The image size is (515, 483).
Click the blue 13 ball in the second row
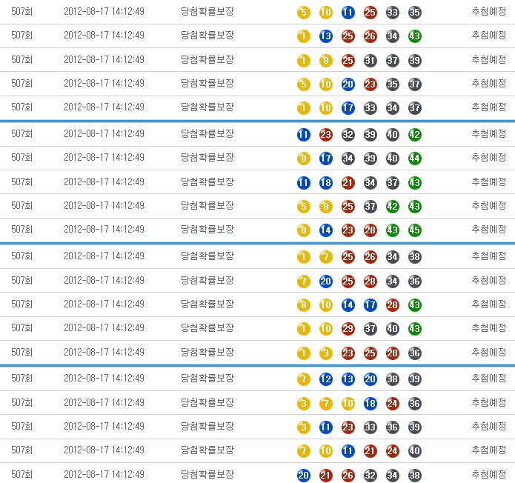[x=326, y=36]
